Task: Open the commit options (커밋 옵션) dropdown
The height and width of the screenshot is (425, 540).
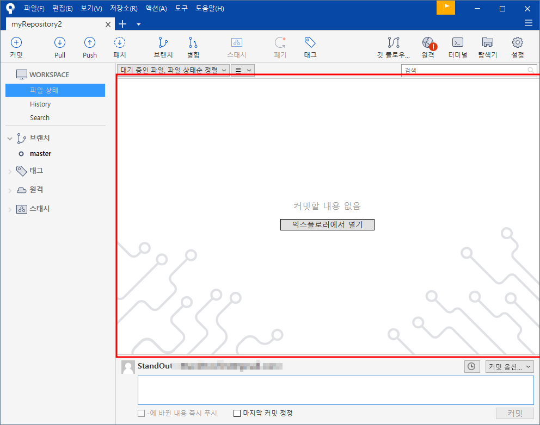Action: click(510, 366)
